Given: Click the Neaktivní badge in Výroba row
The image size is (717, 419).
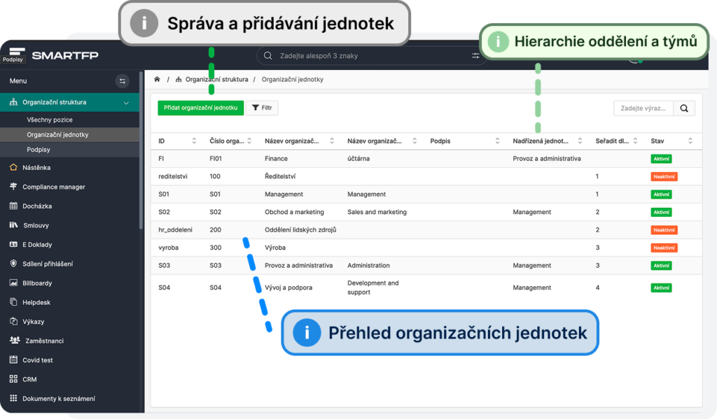Looking at the screenshot, I should coord(664,248).
